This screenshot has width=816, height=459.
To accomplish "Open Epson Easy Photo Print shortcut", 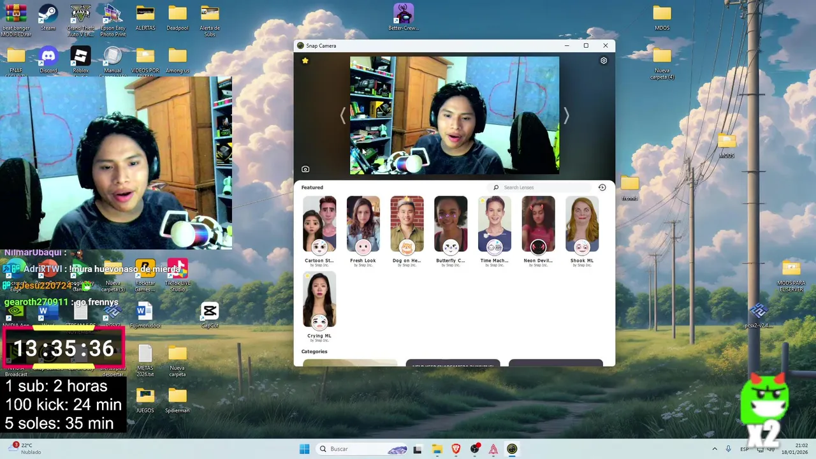I will click(113, 20).
